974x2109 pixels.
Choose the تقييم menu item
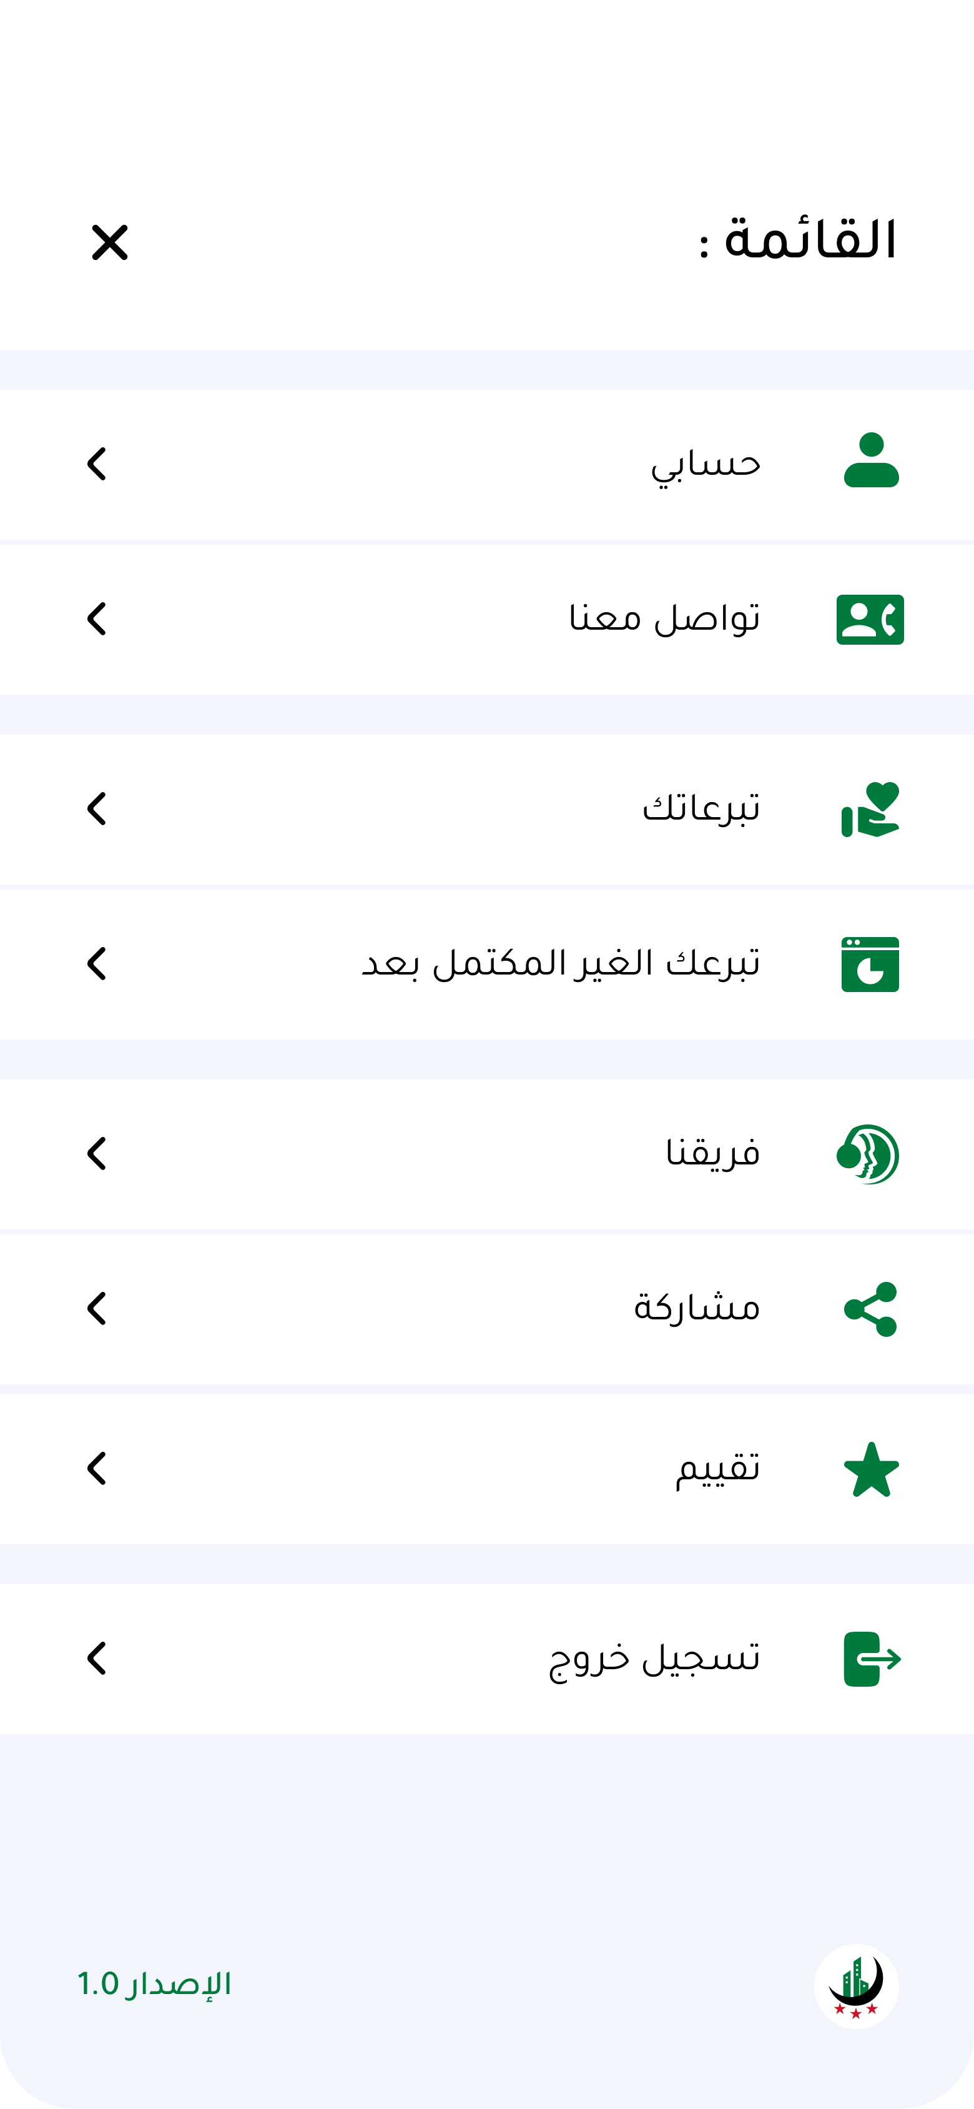717,1469
